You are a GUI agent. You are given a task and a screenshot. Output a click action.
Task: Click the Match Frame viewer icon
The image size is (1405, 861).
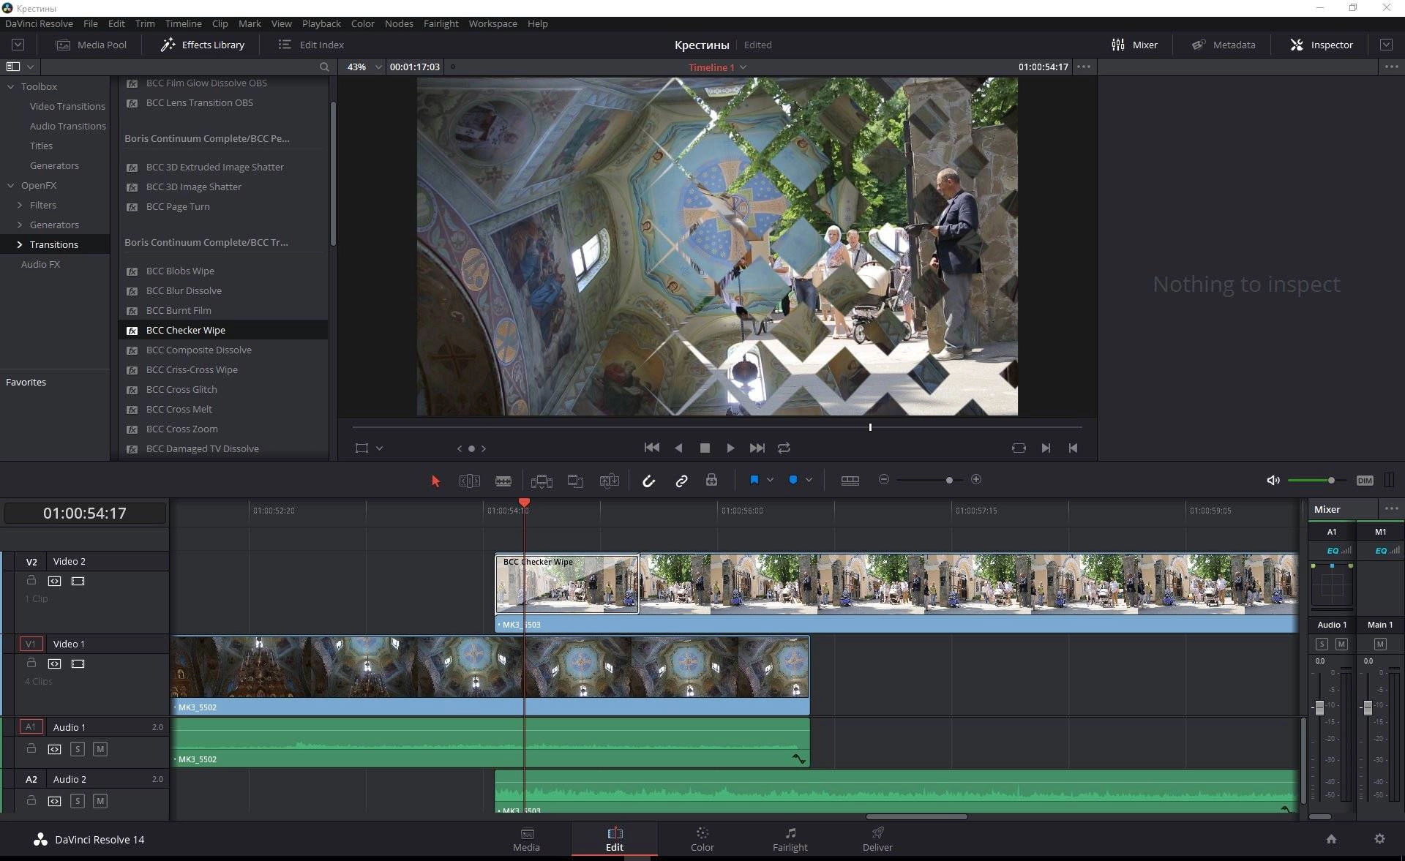pyautogui.click(x=1019, y=448)
